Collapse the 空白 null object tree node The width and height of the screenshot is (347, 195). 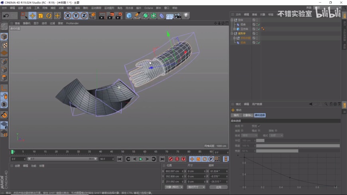232,20
